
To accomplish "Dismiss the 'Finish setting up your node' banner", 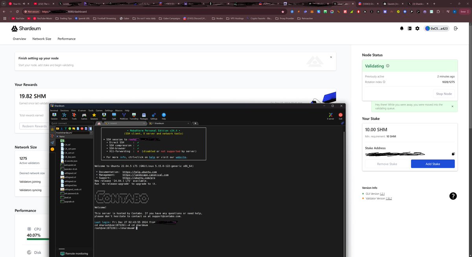I will pyautogui.click(x=331, y=57).
